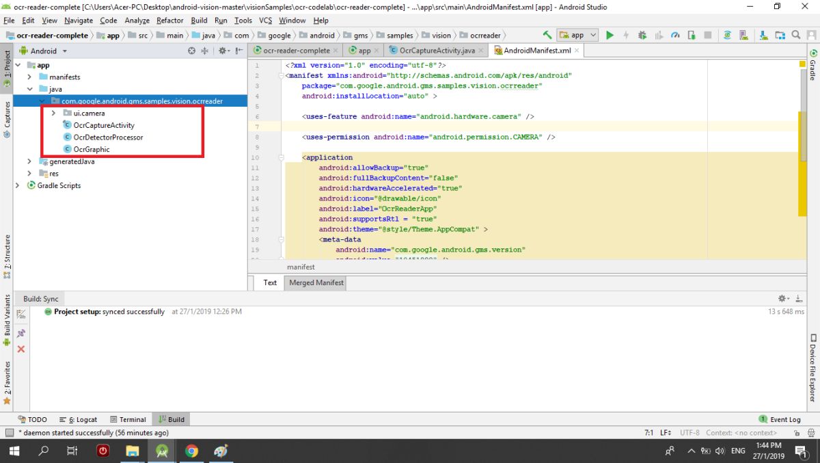Open Android Studio icon in taskbar

[162, 451]
